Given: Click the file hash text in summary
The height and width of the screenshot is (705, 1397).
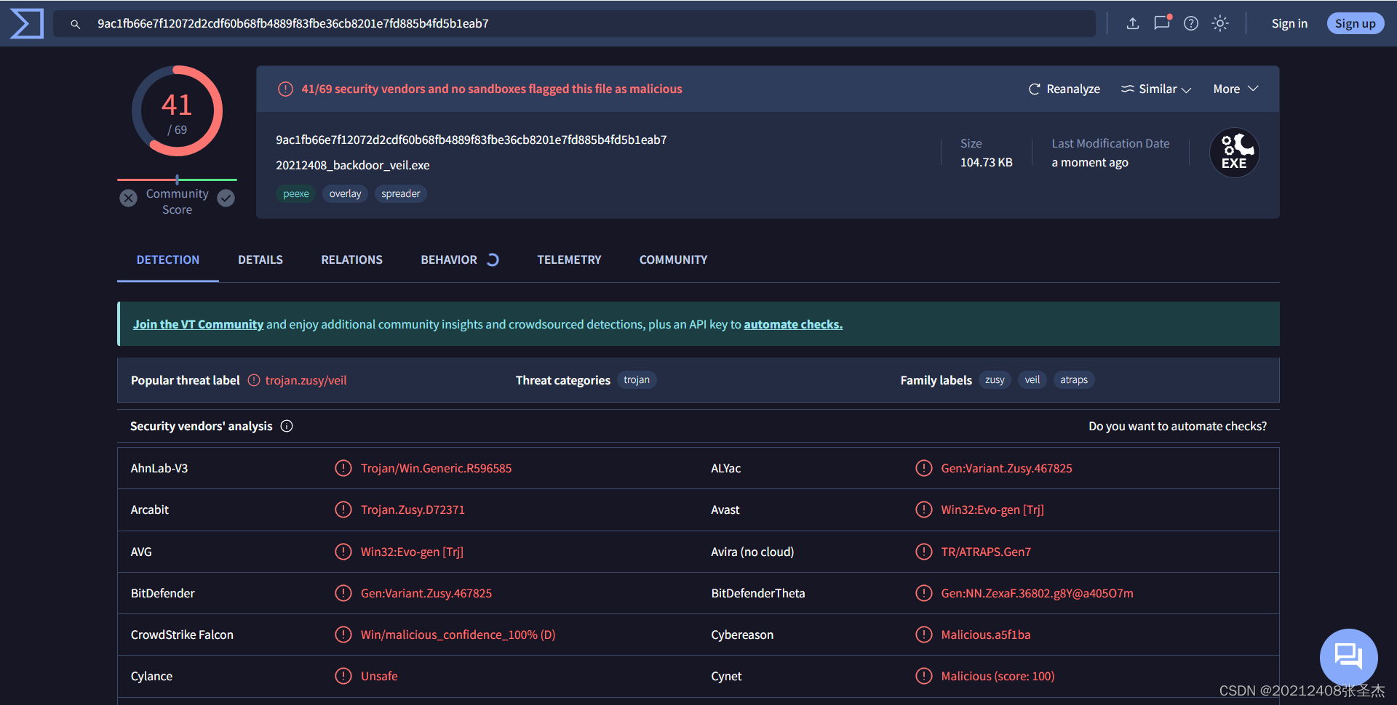Looking at the screenshot, I should (471, 140).
